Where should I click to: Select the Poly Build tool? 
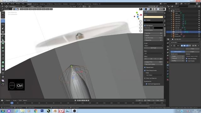(x=3, y=62)
